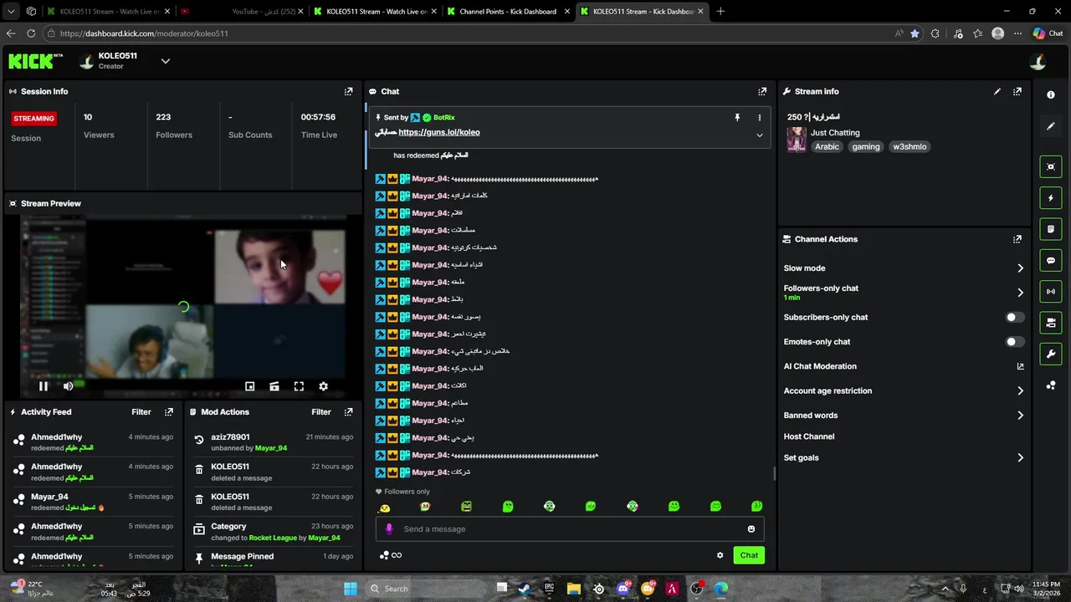Open chat settings gear beside Chat button
Image resolution: width=1071 pixels, height=602 pixels.
point(720,555)
